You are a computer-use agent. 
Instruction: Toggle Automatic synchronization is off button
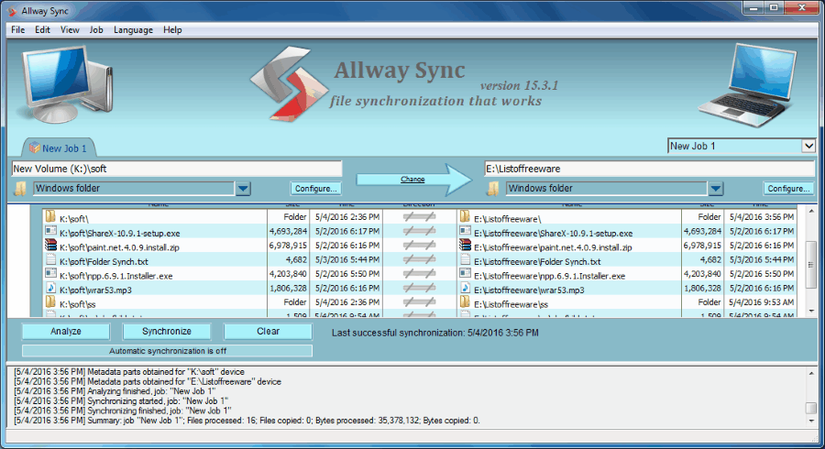pyautogui.click(x=168, y=351)
